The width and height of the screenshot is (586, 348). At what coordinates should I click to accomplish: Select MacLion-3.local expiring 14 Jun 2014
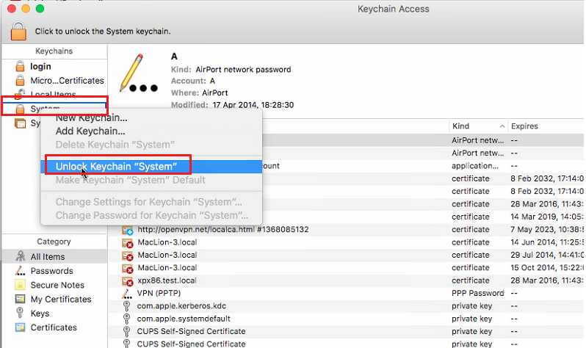tap(346, 242)
